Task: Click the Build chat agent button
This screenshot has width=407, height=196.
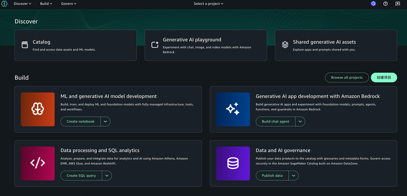Action: point(275,122)
